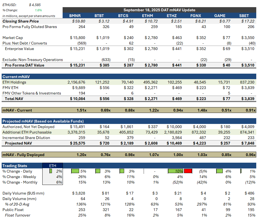This screenshot has height=219, width=259.
Task: Select BMNR current mNAV 1.51x
Action: coord(81,110)
